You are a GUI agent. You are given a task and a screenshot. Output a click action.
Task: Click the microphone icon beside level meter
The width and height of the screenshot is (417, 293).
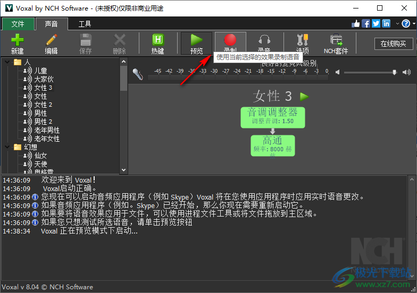pyautogui.click(x=138, y=74)
